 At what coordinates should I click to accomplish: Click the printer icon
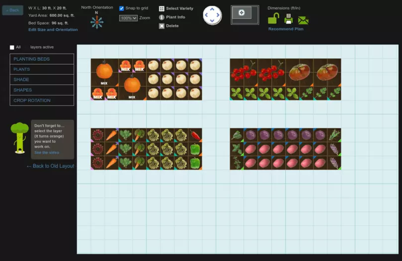288,19
